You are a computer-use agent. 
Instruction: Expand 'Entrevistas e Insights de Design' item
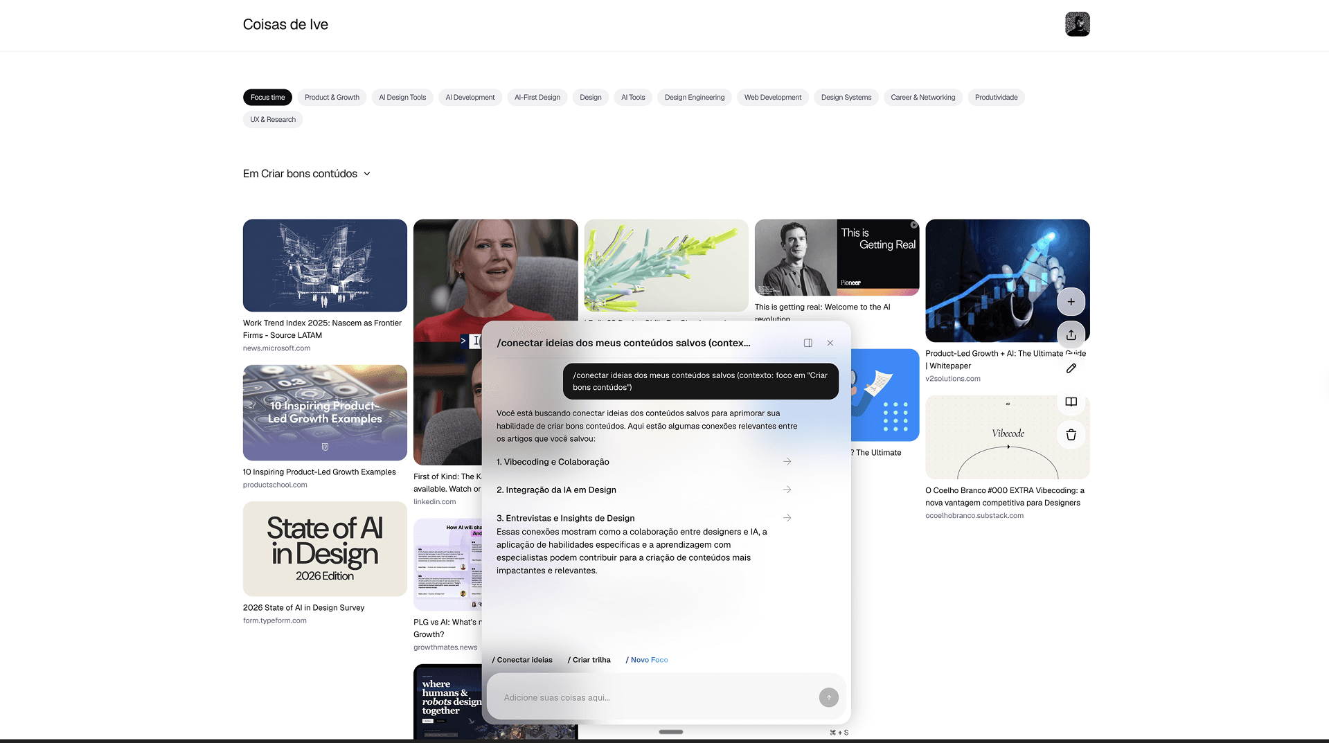coord(787,518)
